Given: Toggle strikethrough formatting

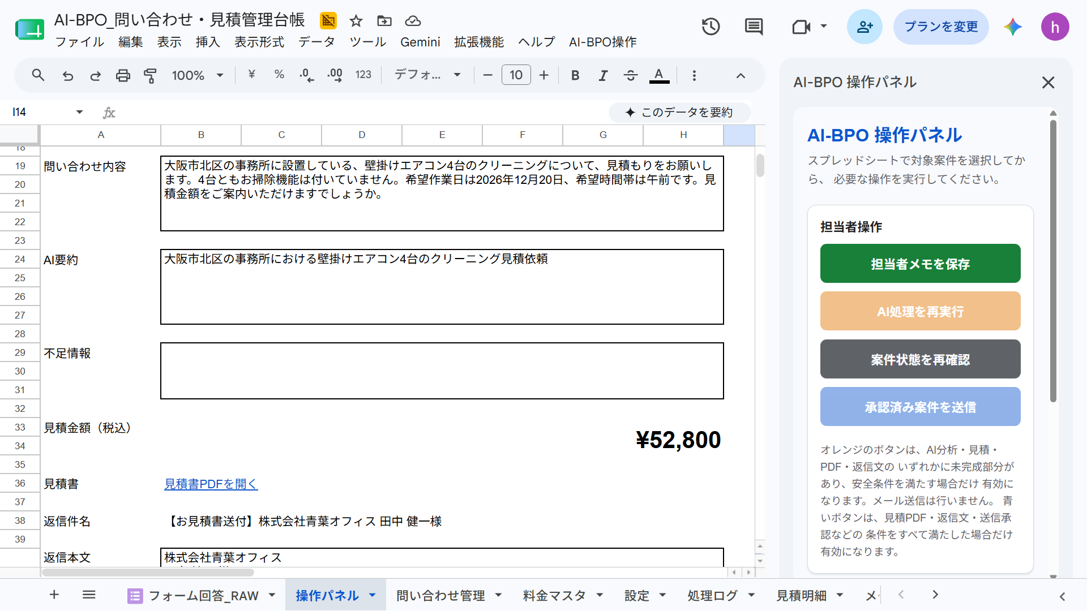Looking at the screenshot, I should tap(631, 75).
